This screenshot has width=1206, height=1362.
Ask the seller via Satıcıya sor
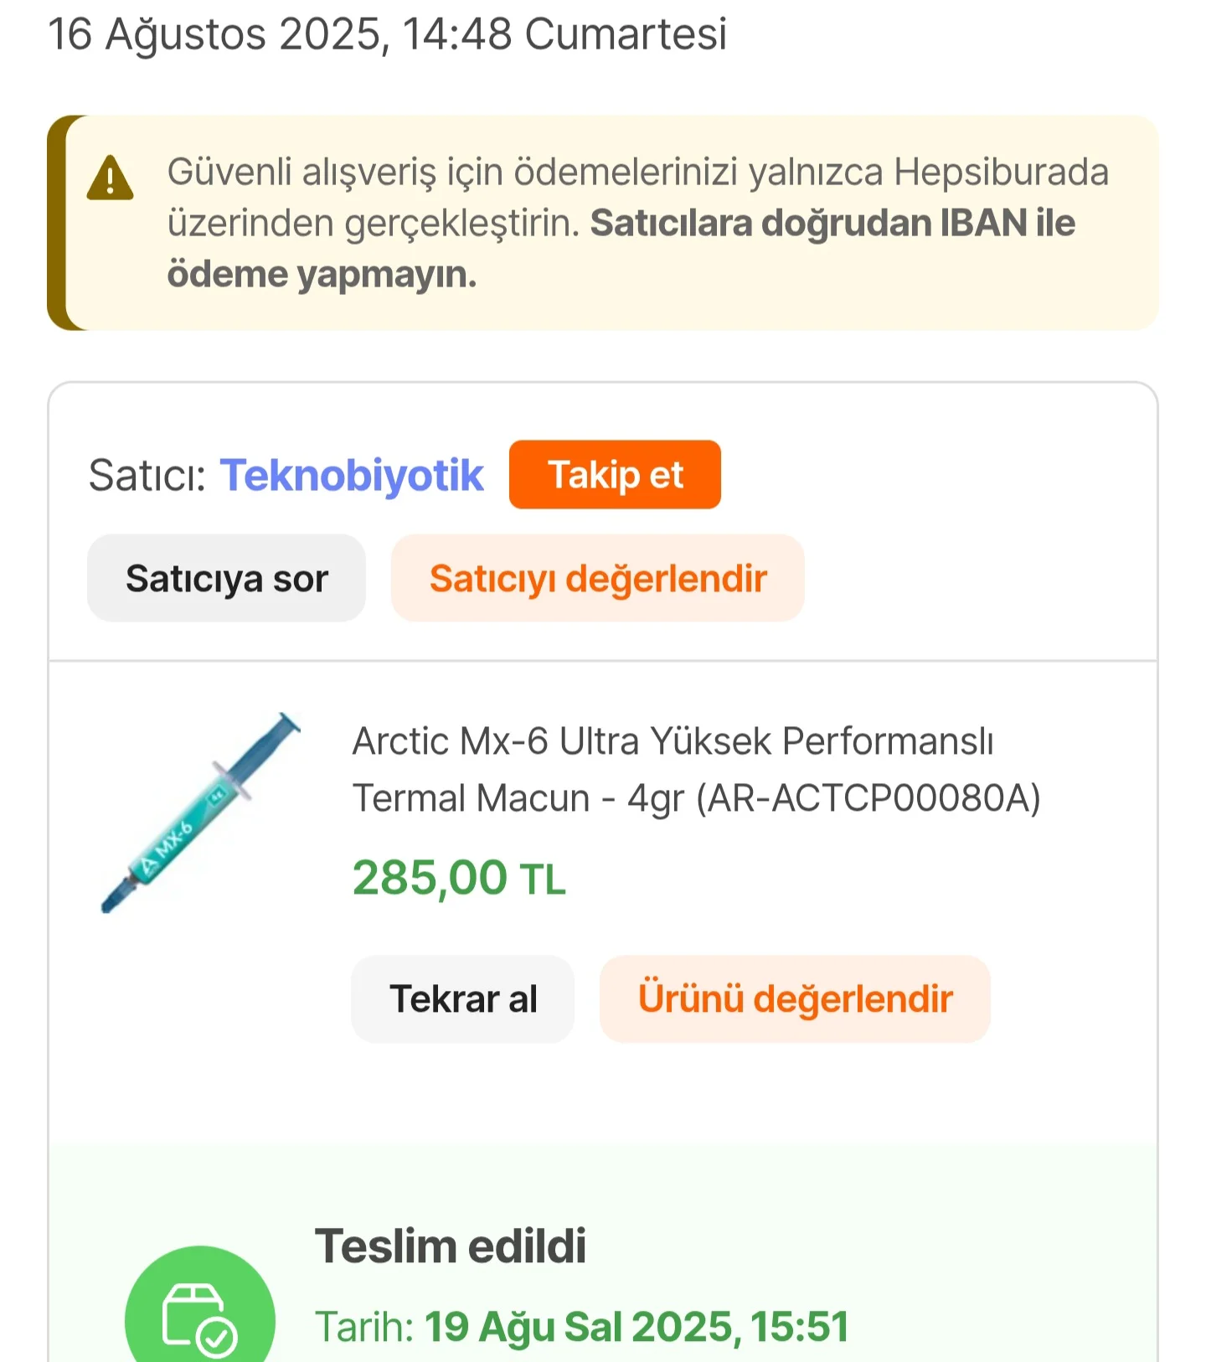point(226,578)
